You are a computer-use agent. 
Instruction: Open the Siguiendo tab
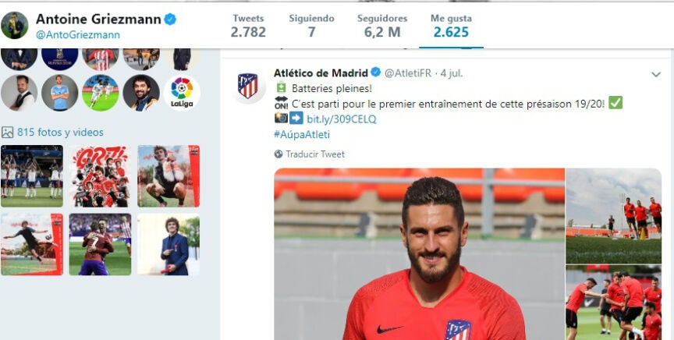coord(311,26)
